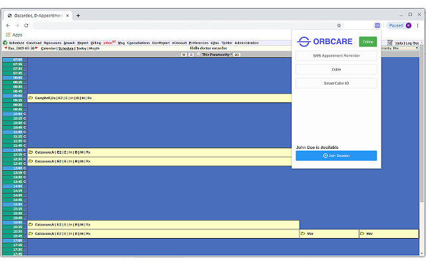426x266 pixels.
Task: Open a new browser tab
Action: pyautogui.click(x=78, y=16)
